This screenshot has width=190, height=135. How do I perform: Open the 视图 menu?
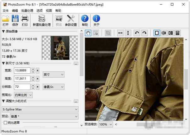point(49,10)
